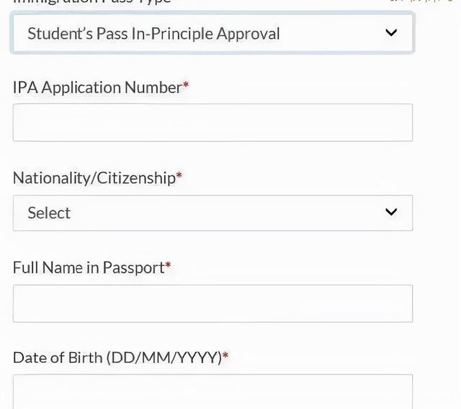Viewport: 461px width, 409px height.
Task: Click red asterisk beside Full Name in Passport
Action: pos(168,264)
